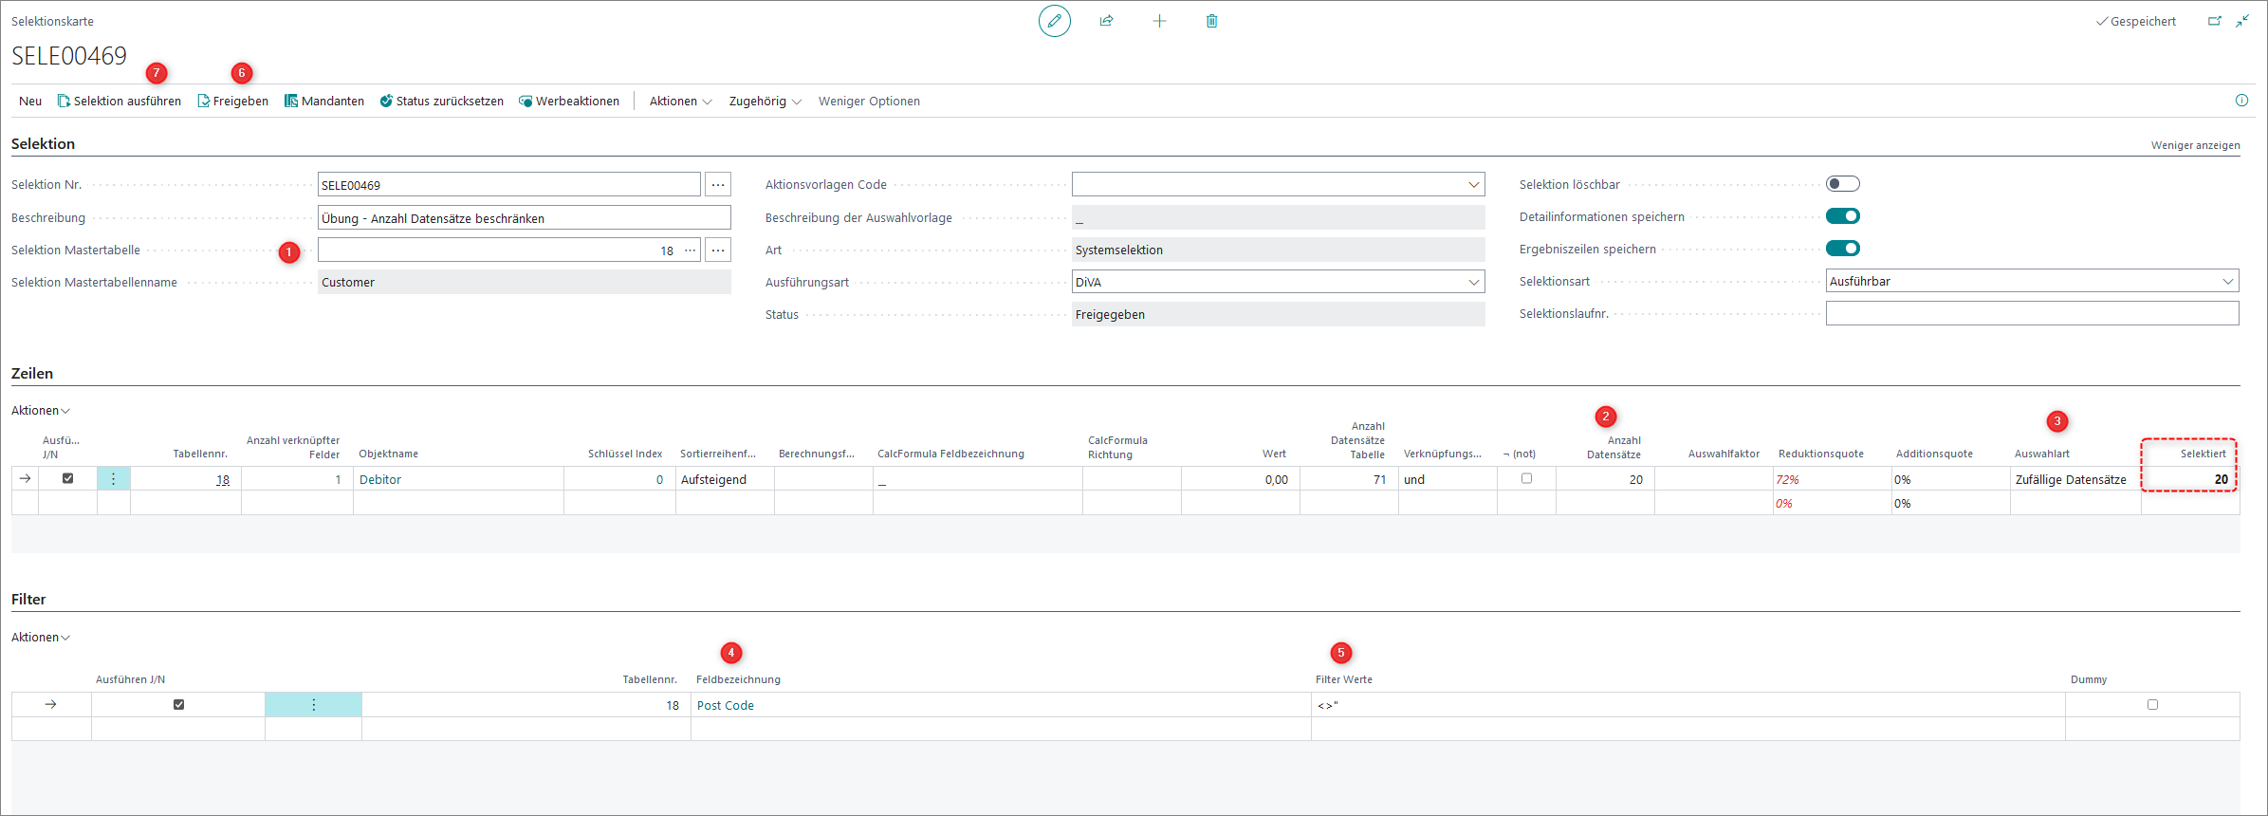Toggle Ergebniszeilen speichern switch

[x=1843, y=249]
